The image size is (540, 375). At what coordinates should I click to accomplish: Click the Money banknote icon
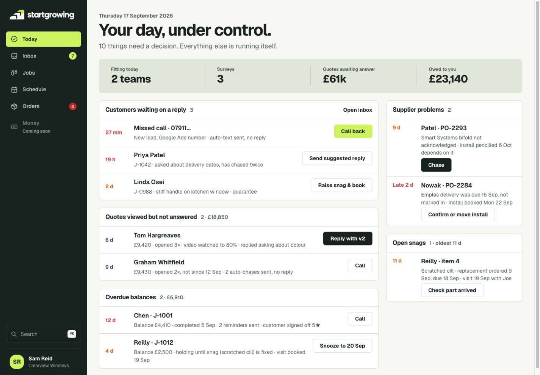coord(14,127)
